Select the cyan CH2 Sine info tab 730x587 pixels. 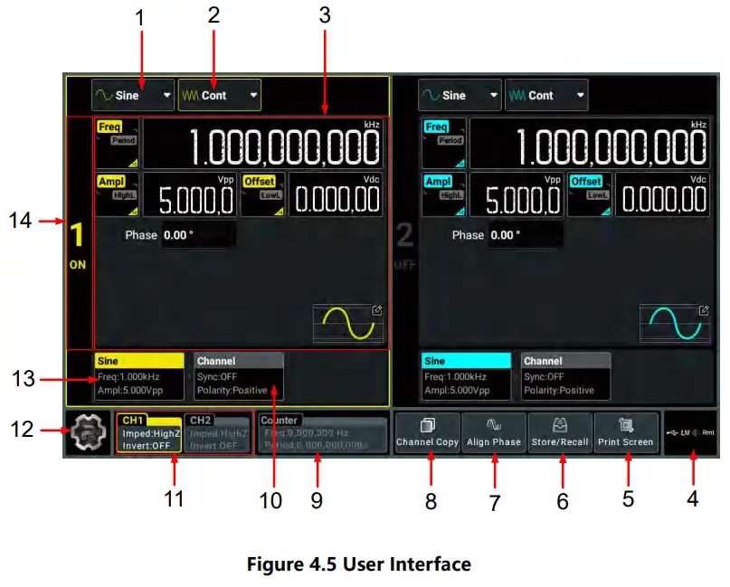coord(466,376)
